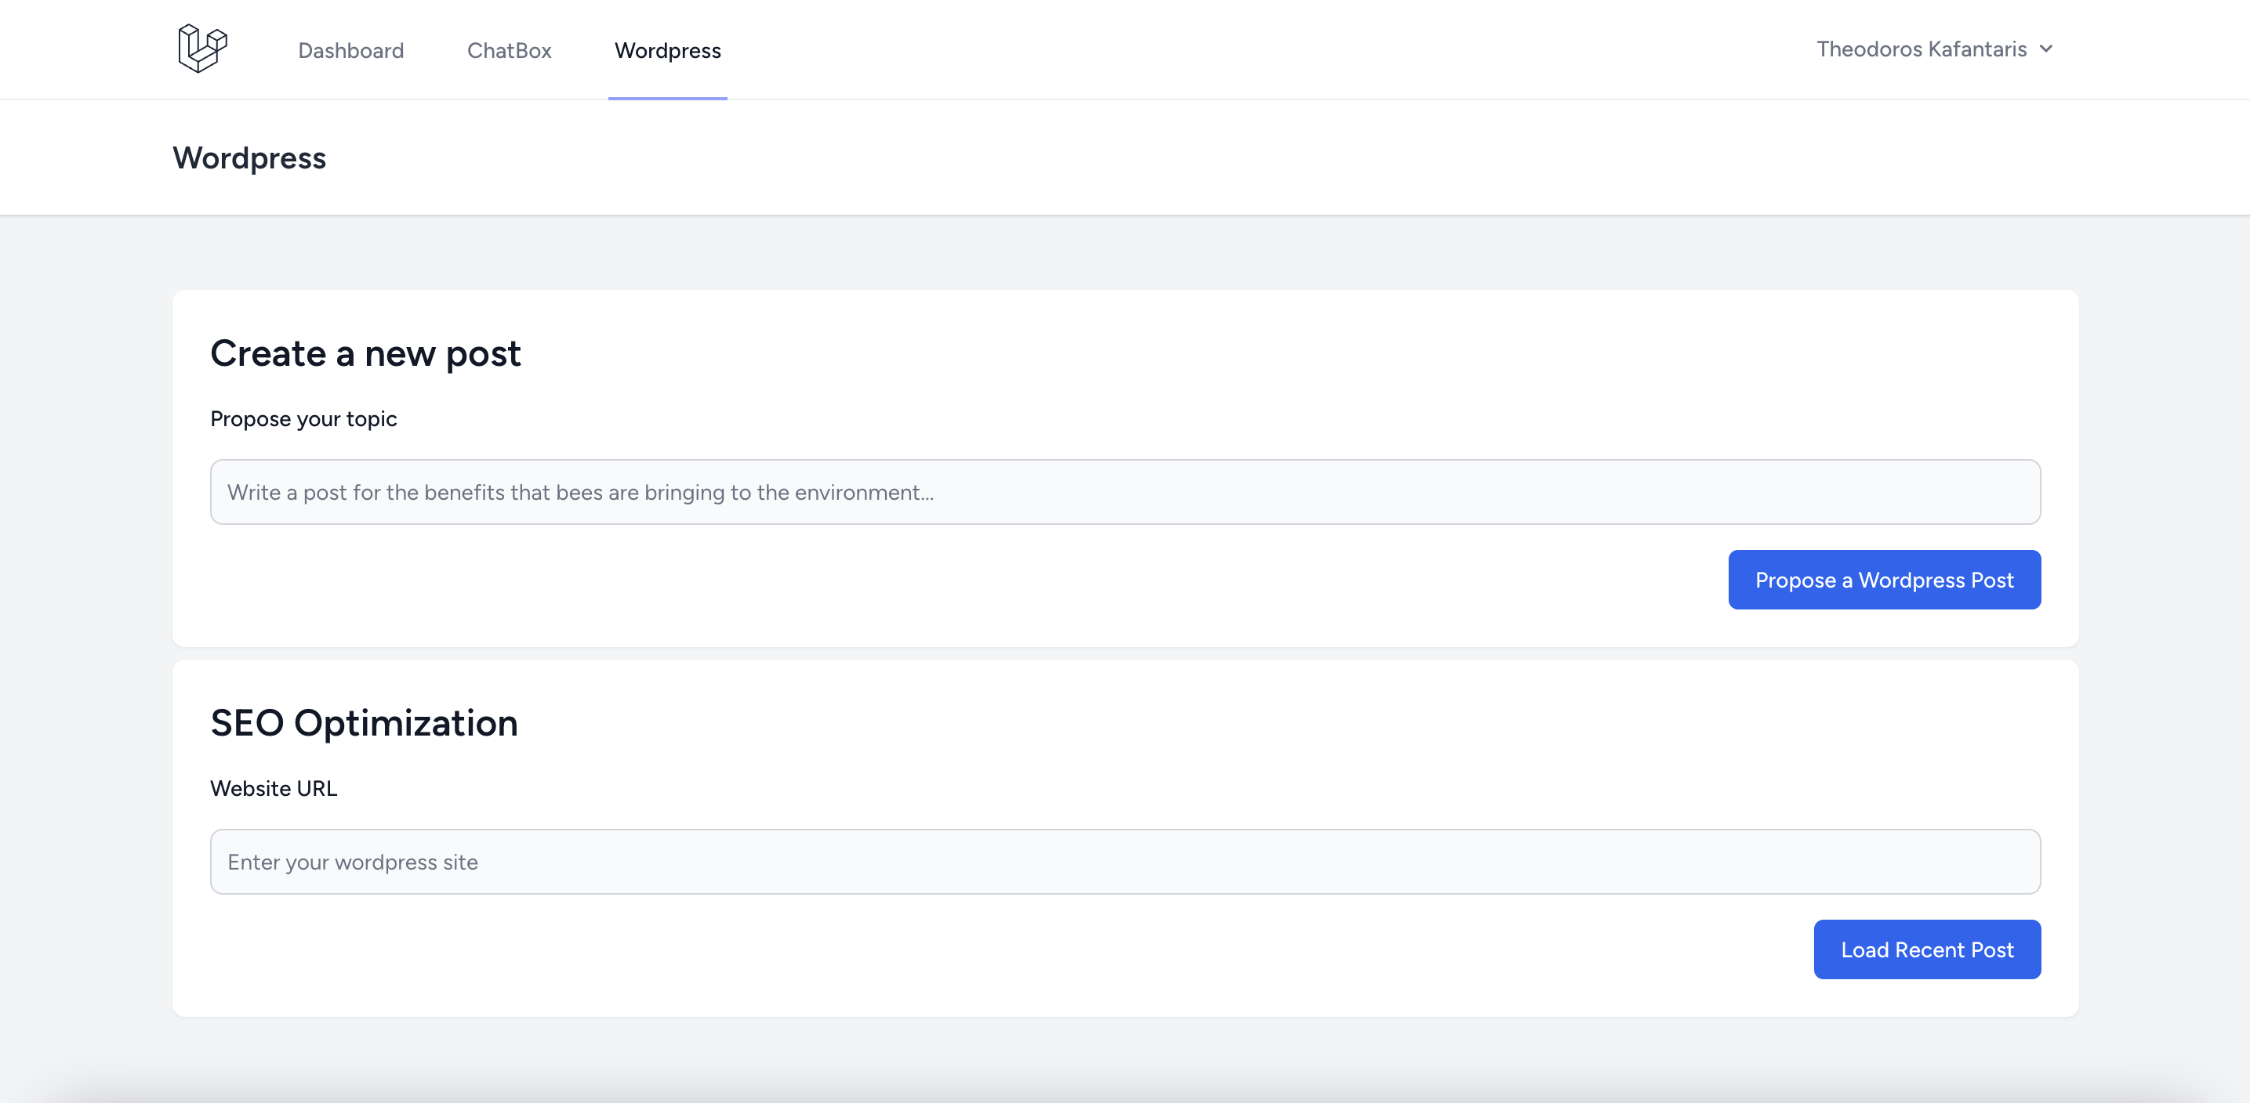Expand the chevron beside the user name
Image resolution: width=2250 pixels, height=1103 pixels.
click(2045, 49)
